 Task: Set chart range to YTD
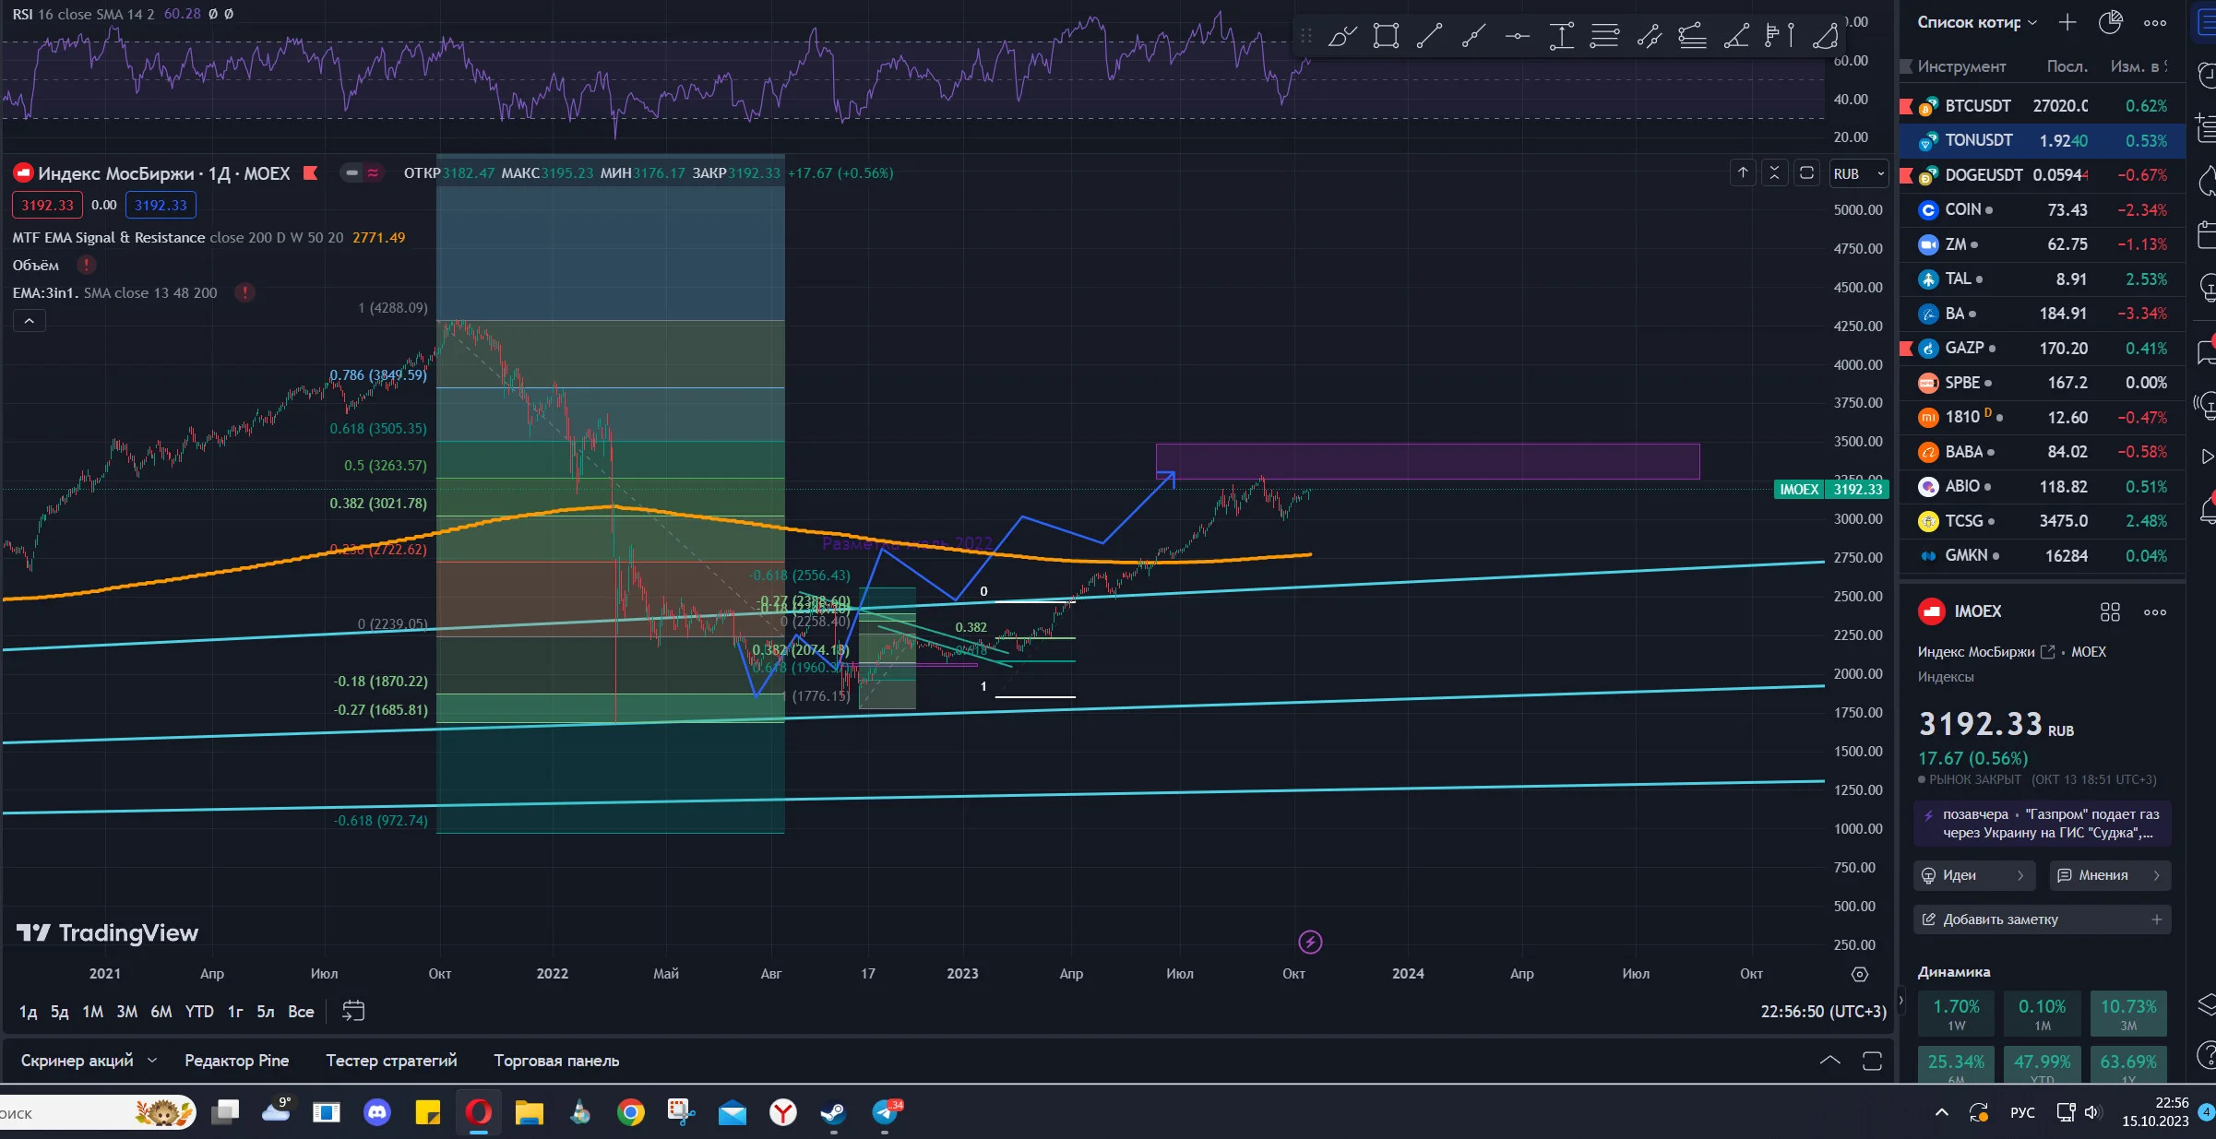tap(199, 1012)
